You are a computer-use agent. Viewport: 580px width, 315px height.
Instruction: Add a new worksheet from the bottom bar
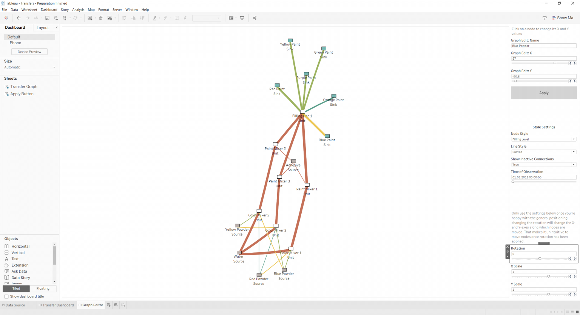click(x=109, y=305)
